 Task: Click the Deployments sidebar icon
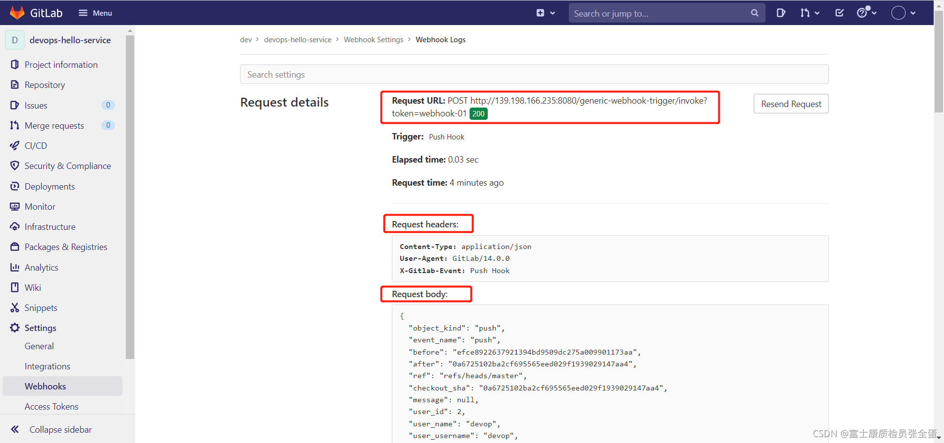pyautogui.click(x=15, y=186)
